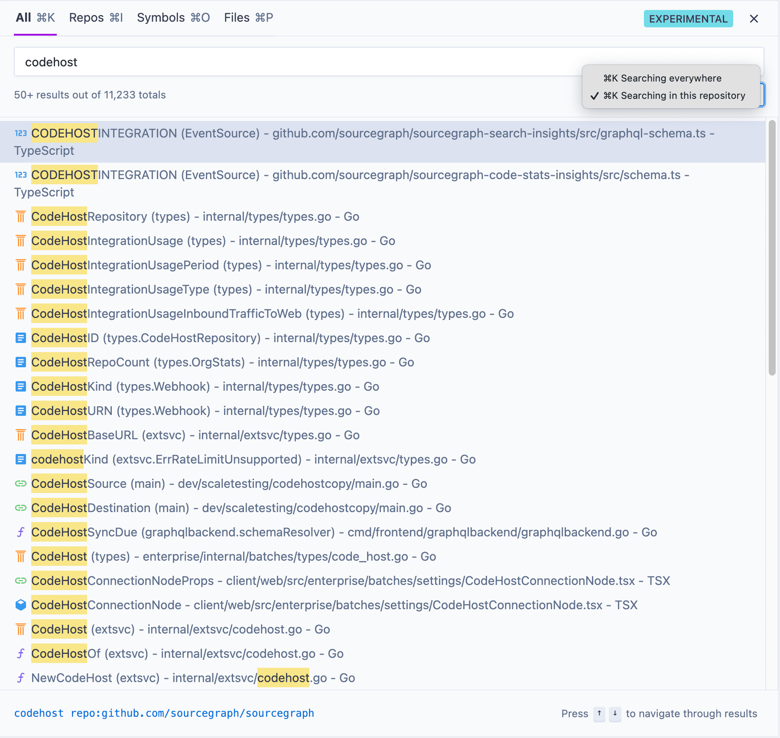Click the struct icon beside CodeHostIntegrationUsagePeriod
The width and height of the screenshot is (780, 738).
21,265
